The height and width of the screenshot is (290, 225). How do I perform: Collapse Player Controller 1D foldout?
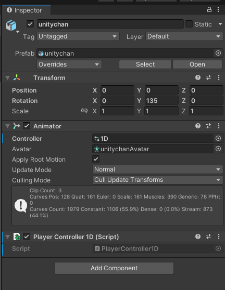(8, 237)
